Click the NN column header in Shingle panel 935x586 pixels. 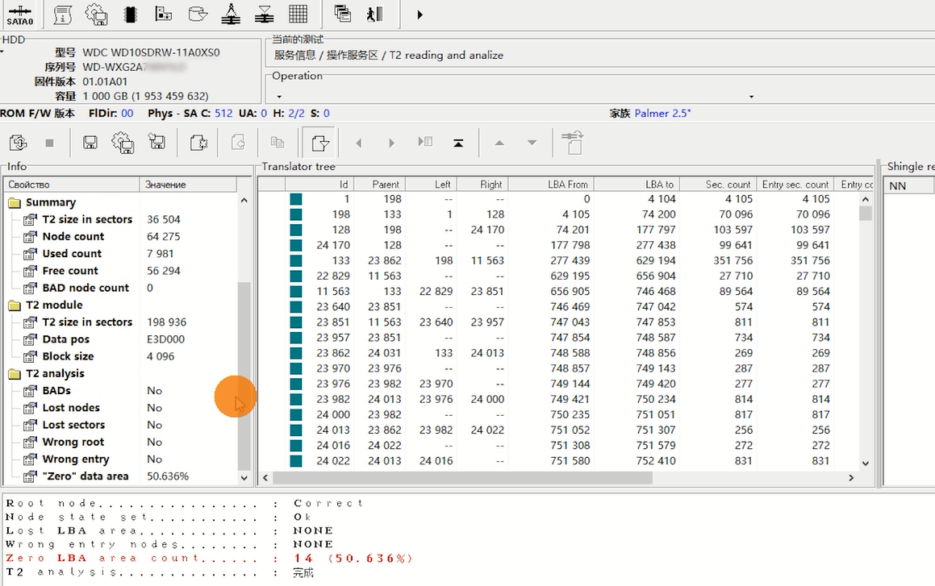click(x=908, y=186)
